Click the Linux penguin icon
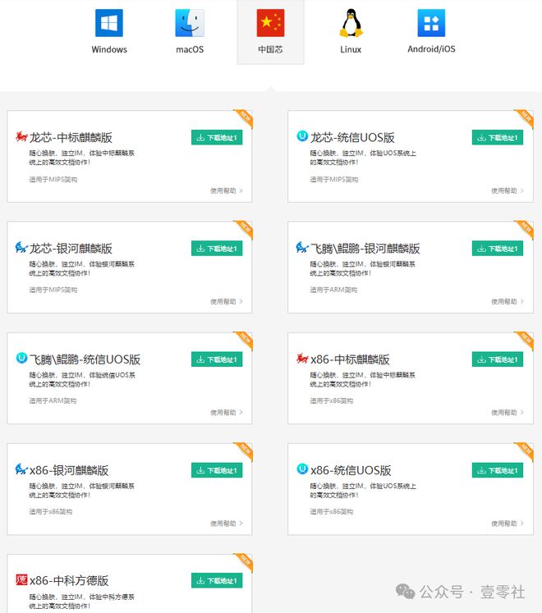 (x=351, y=23)
